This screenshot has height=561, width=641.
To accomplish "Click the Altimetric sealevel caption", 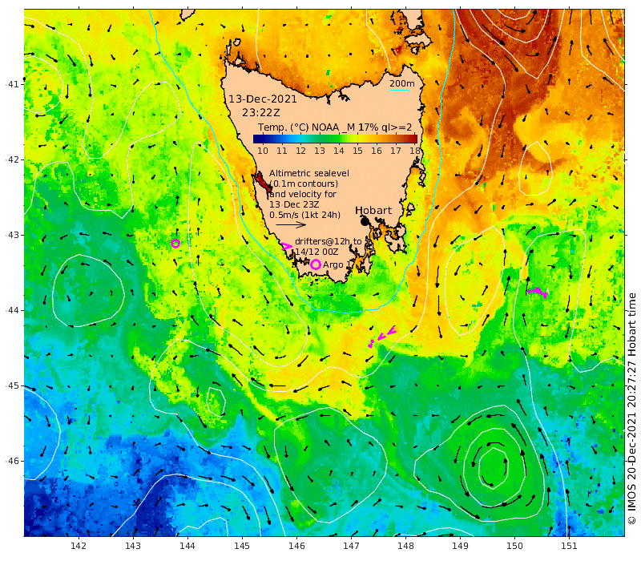I will [309, 173].
